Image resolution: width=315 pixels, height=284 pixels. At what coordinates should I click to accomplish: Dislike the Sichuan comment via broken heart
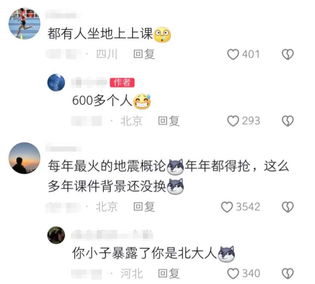(x=288, y=54)
